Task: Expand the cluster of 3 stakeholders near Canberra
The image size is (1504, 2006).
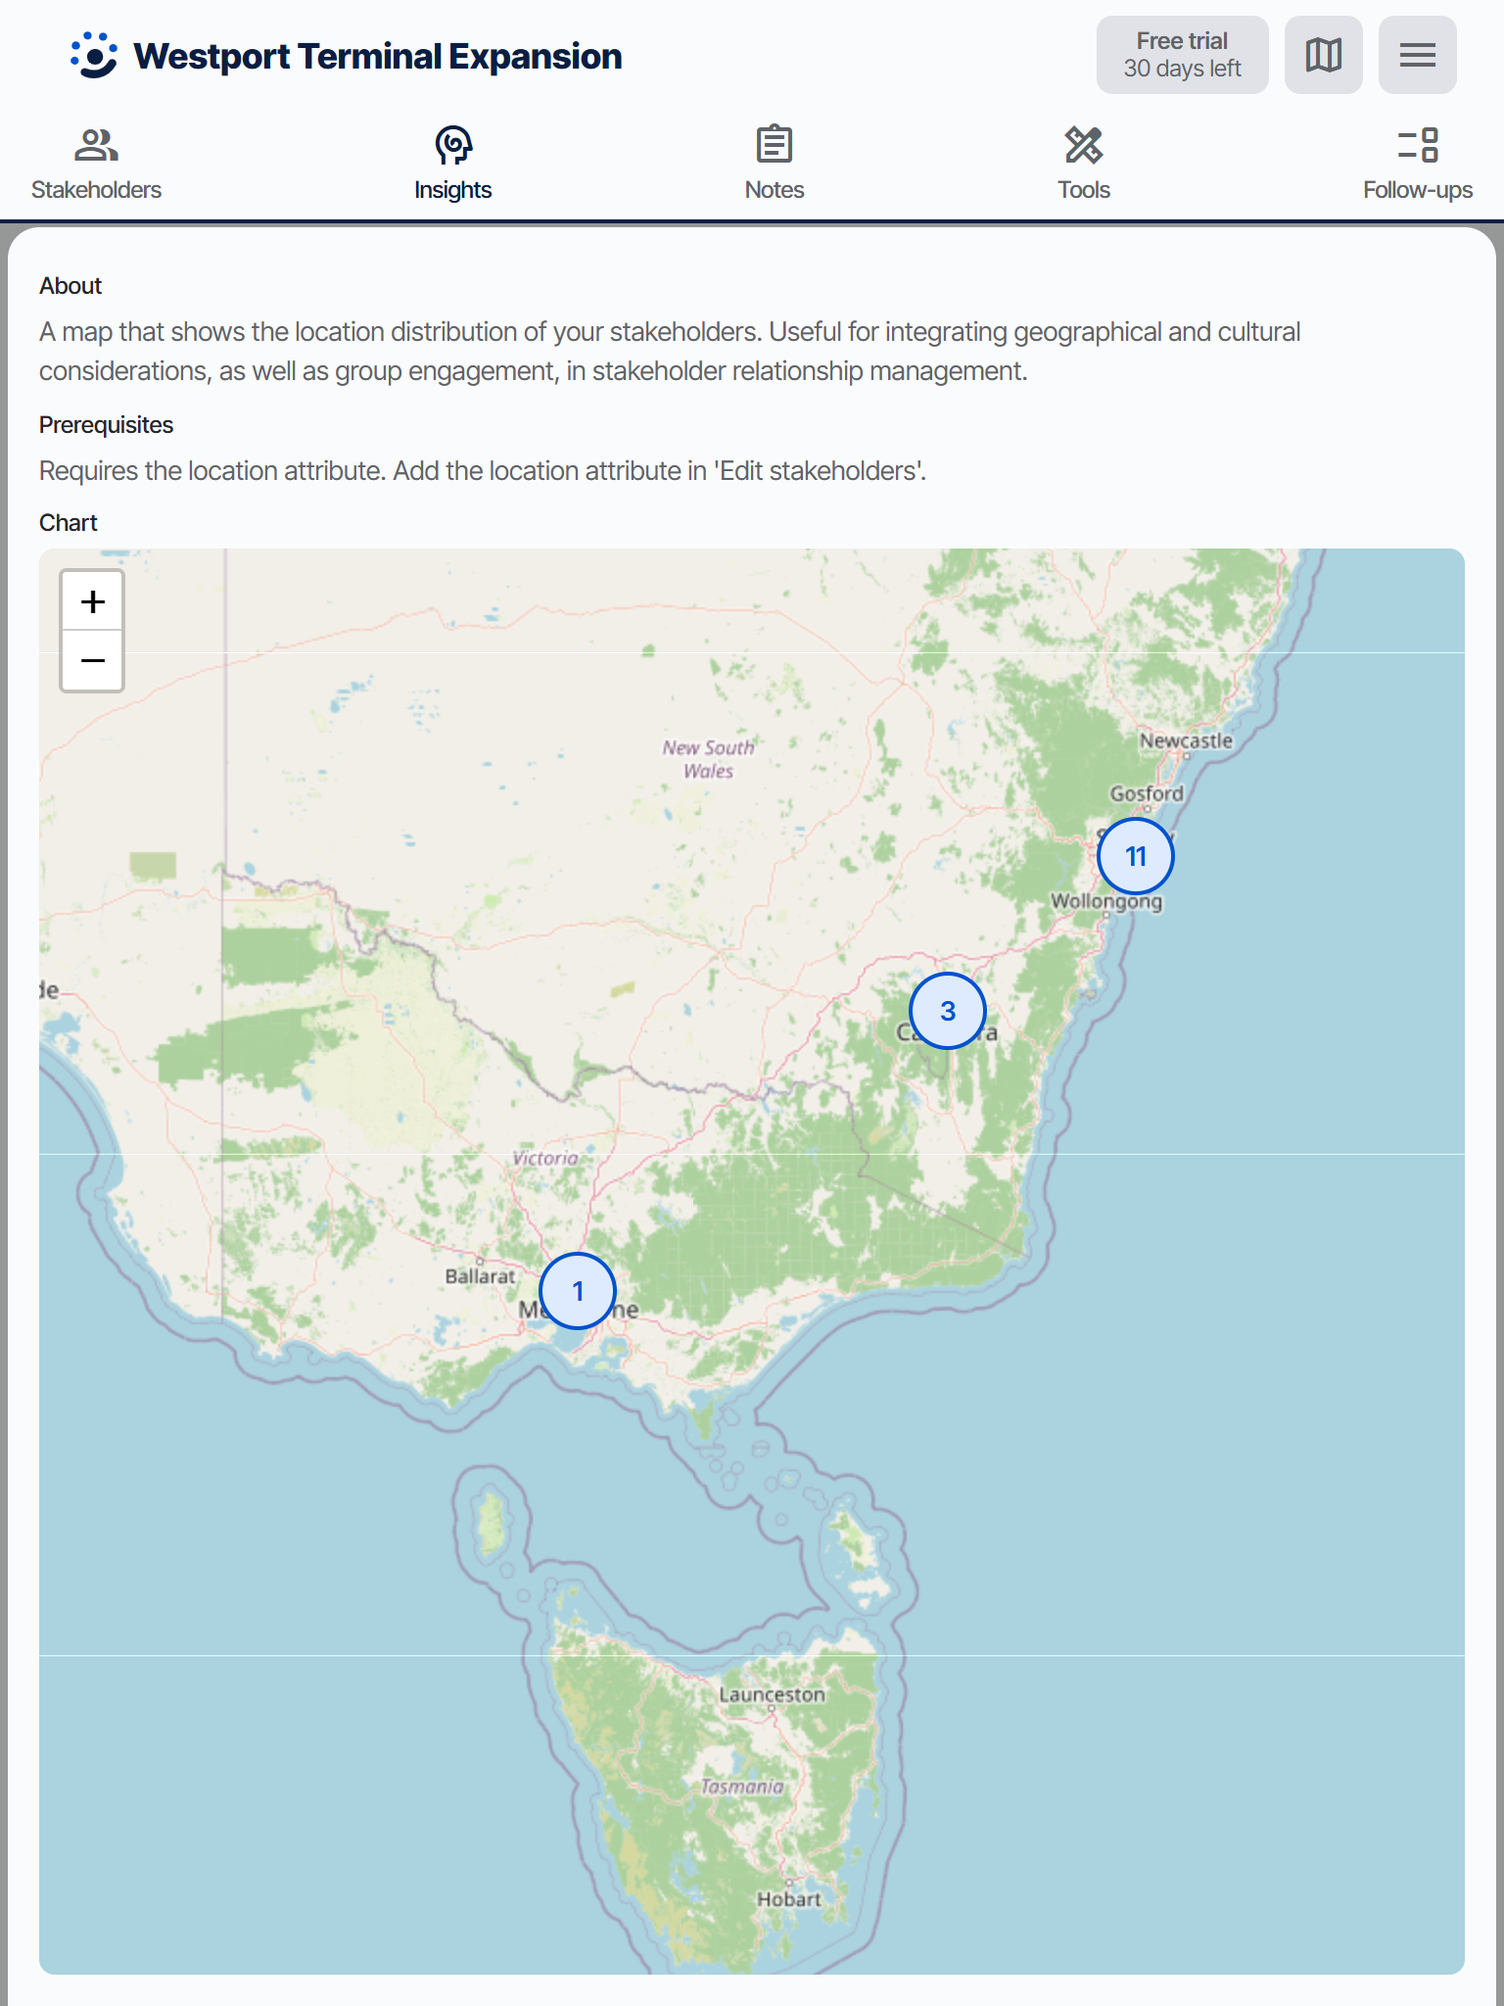Action: [947, 1011]
